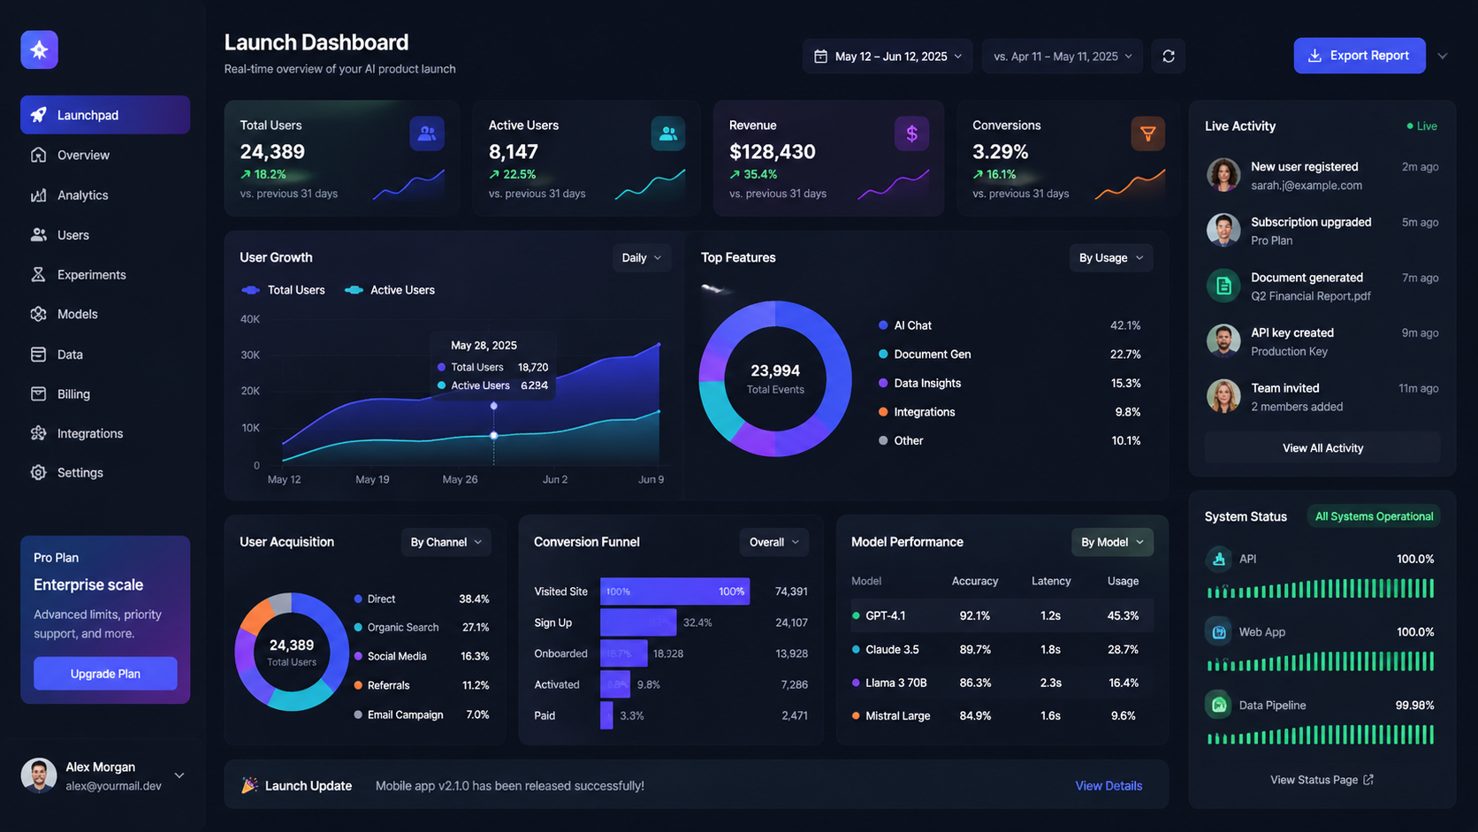Click the Data Pipeline status icon
Viewport: 1478px width, 832px height.
point(1219,705)
